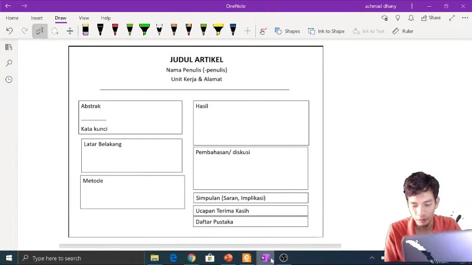The image size is (472, 265).
Task: Pick the yellow highlighter
Action: [218, 30]
